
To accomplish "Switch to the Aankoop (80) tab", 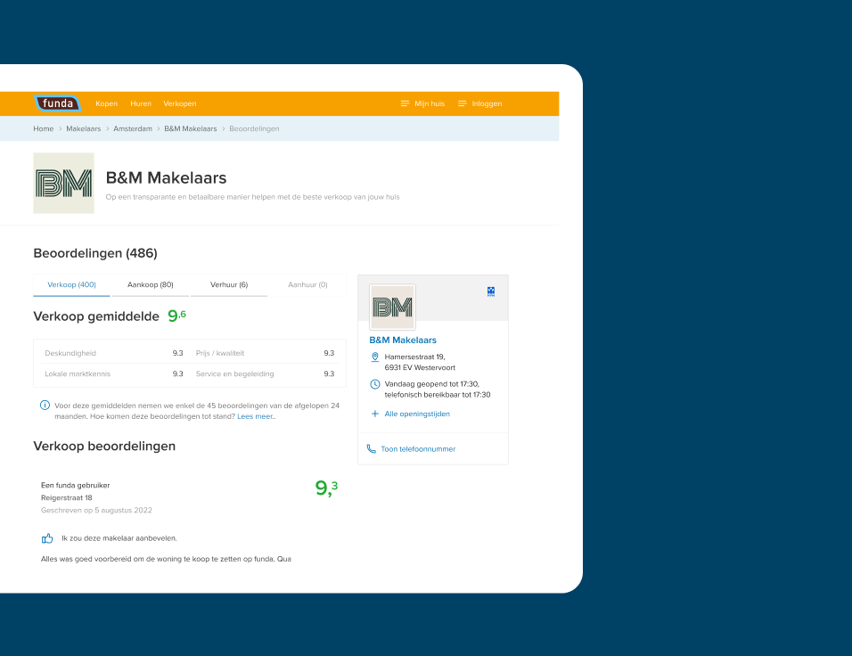I will coord(151,285).
